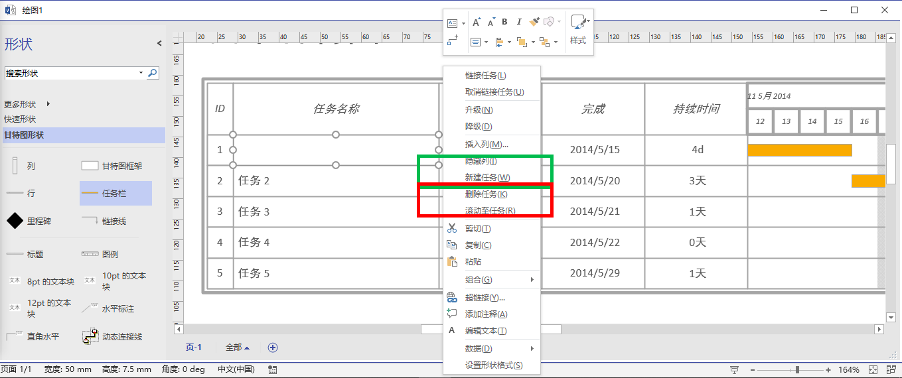
Task: Expand the bring to front dropdown arrow
Action: (x=532, y=42)
